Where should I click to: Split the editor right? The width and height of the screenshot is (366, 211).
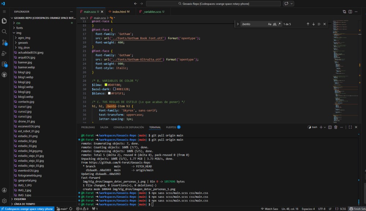pos(350,12)
